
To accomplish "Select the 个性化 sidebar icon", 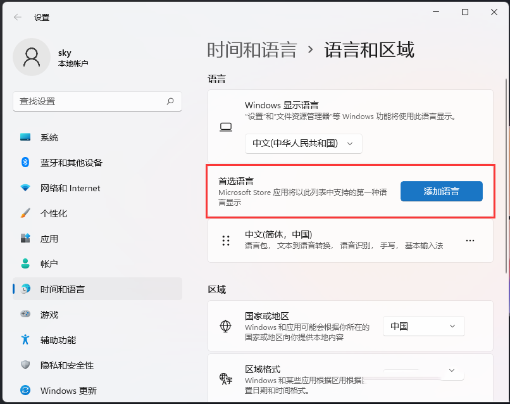I will coord(24,213).
